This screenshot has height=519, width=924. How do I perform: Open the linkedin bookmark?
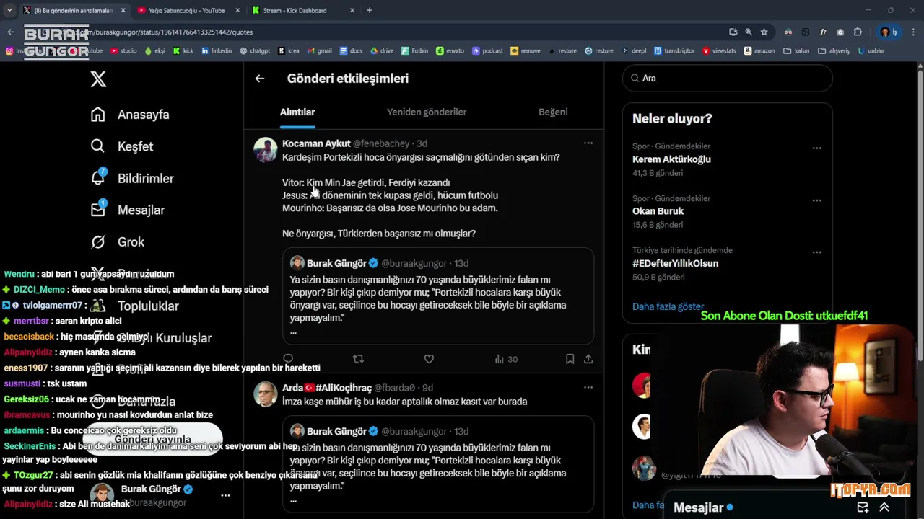tap(217, 51)
